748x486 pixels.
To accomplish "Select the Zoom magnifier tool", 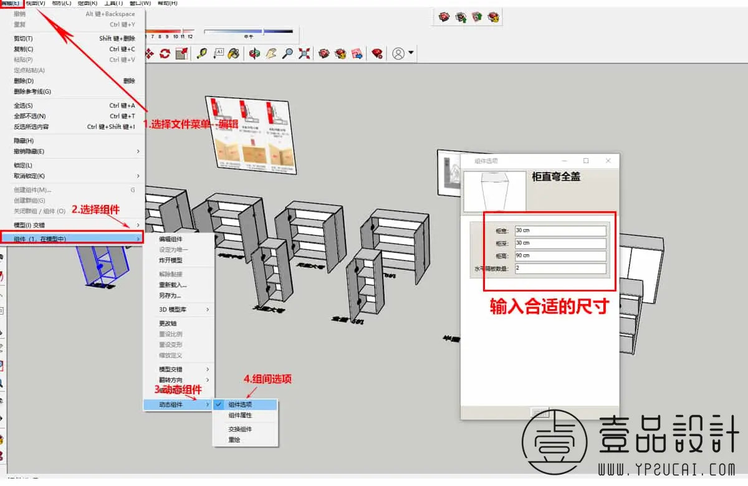I will coord(287,54).
